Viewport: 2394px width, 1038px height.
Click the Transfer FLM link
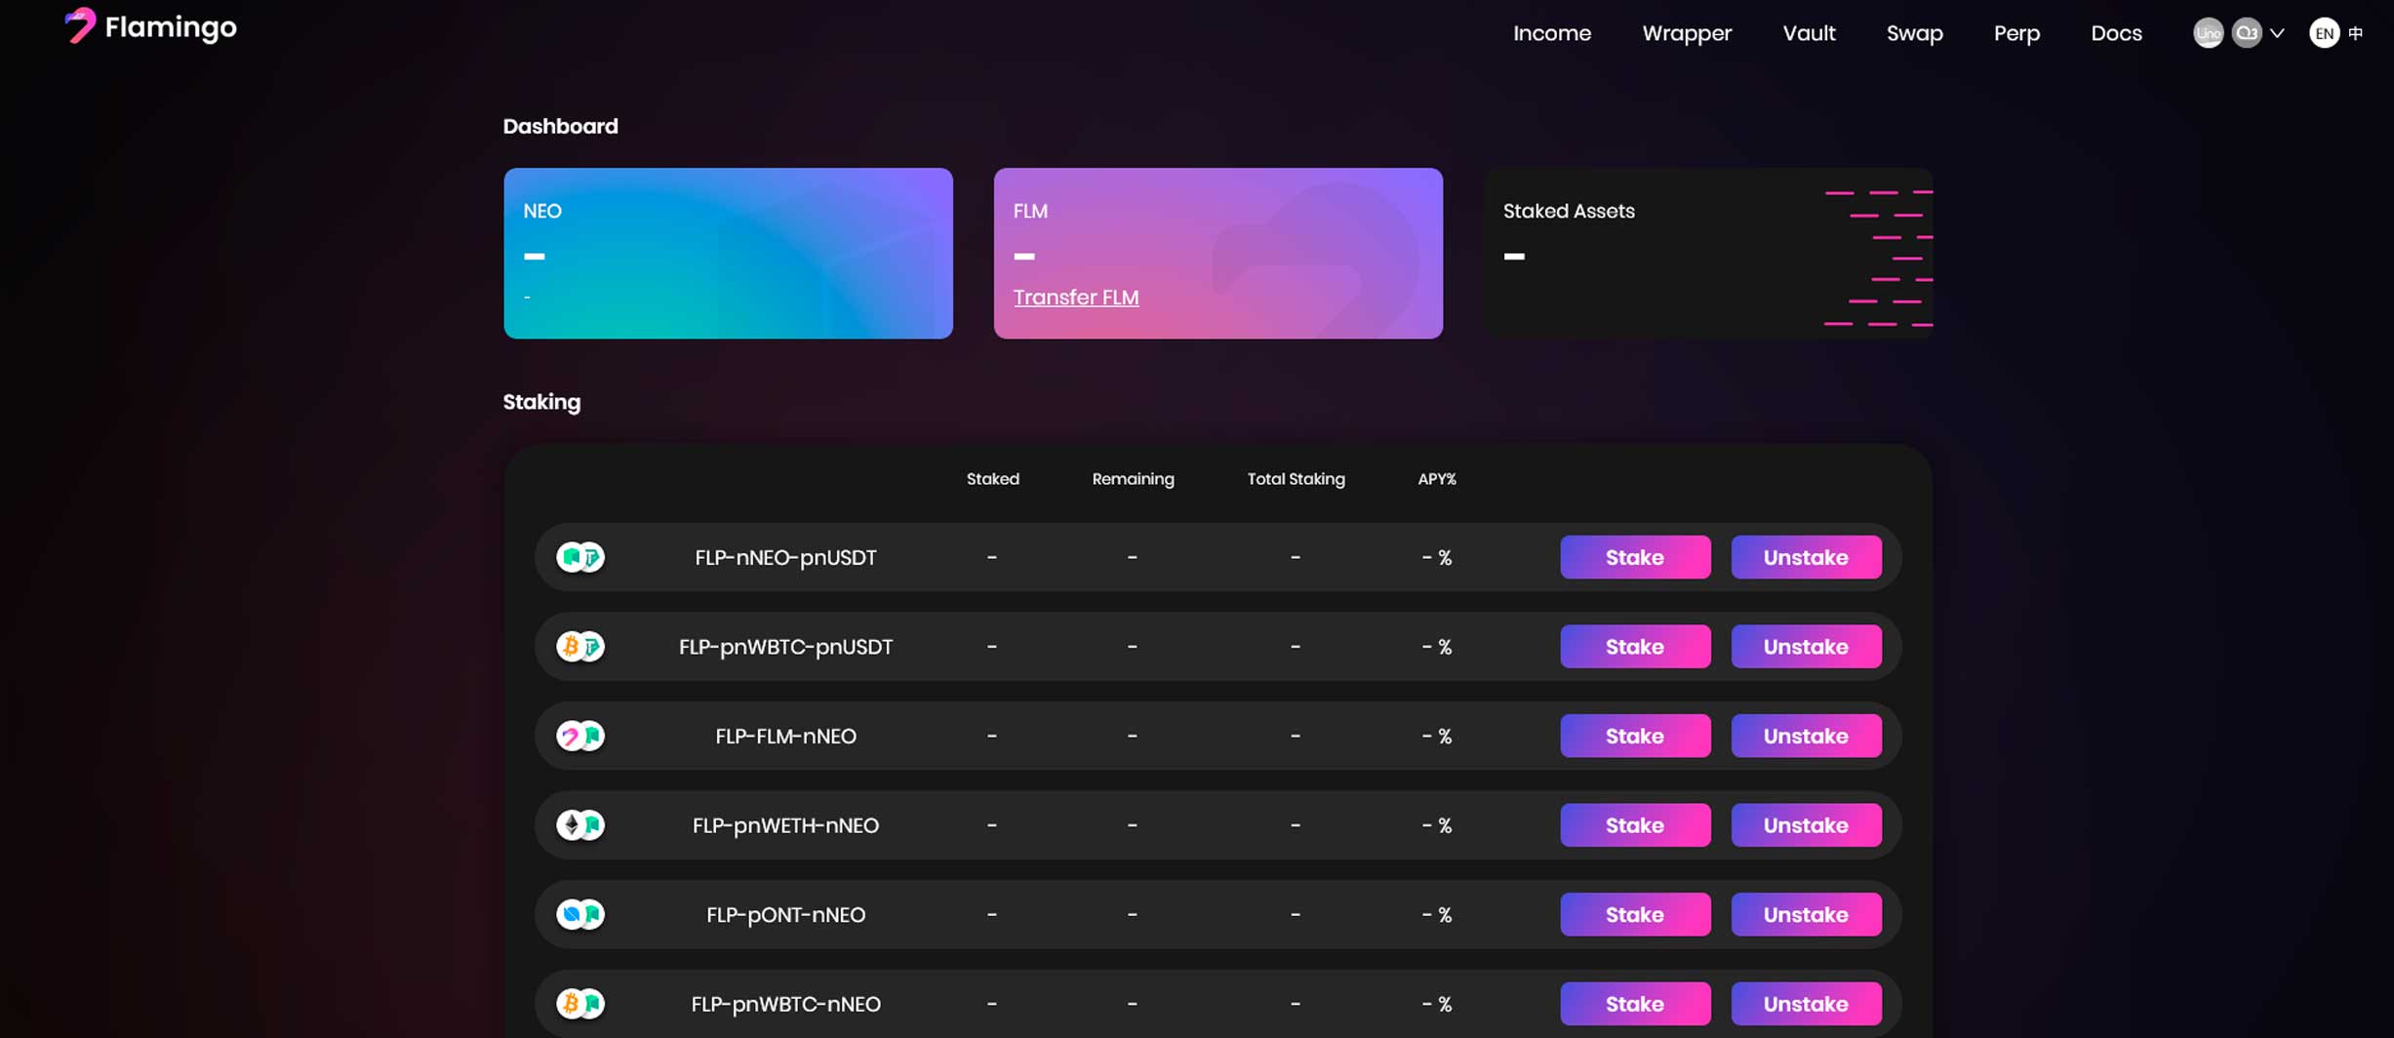(1075, 297)
